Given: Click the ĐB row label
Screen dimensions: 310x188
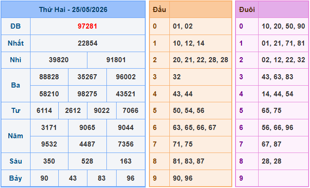Looking at the screenshot, I should point(16,26).
